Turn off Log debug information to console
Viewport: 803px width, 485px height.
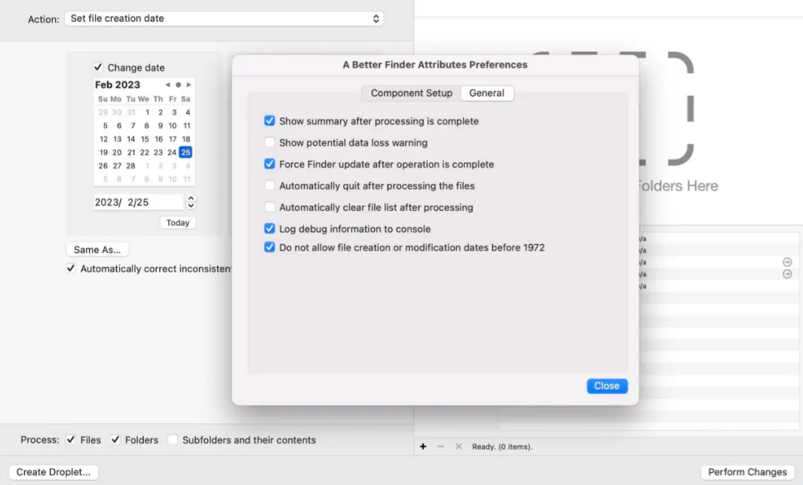(269, 229)
